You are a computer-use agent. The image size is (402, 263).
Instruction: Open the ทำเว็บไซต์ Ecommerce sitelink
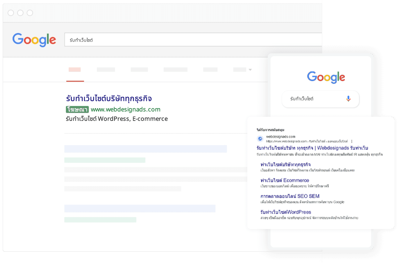coord(284,180)
